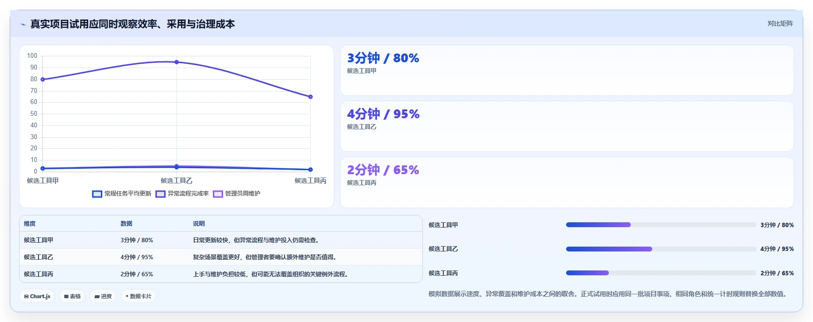Click x-axis label 候选工具乙 on chart
The width and height of the screenshot is (813, 322).
tap(176, 180)
